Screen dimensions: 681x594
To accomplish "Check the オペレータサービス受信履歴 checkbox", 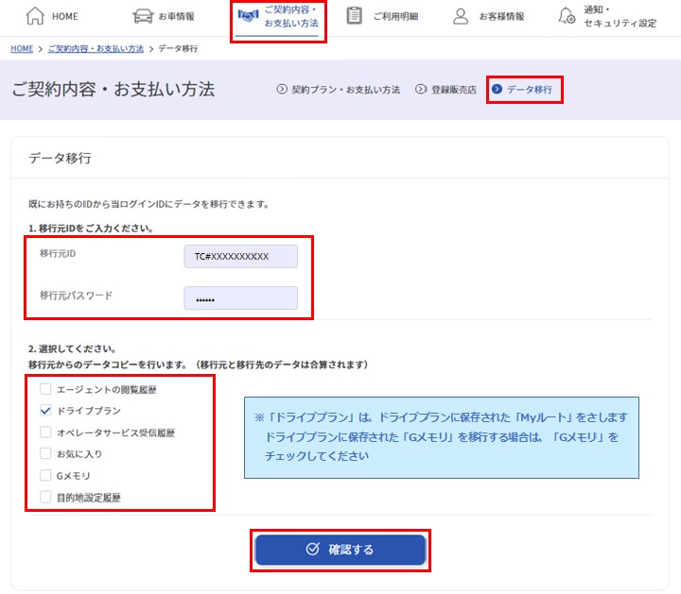I will pyautogui.click(x=45, y=432).
